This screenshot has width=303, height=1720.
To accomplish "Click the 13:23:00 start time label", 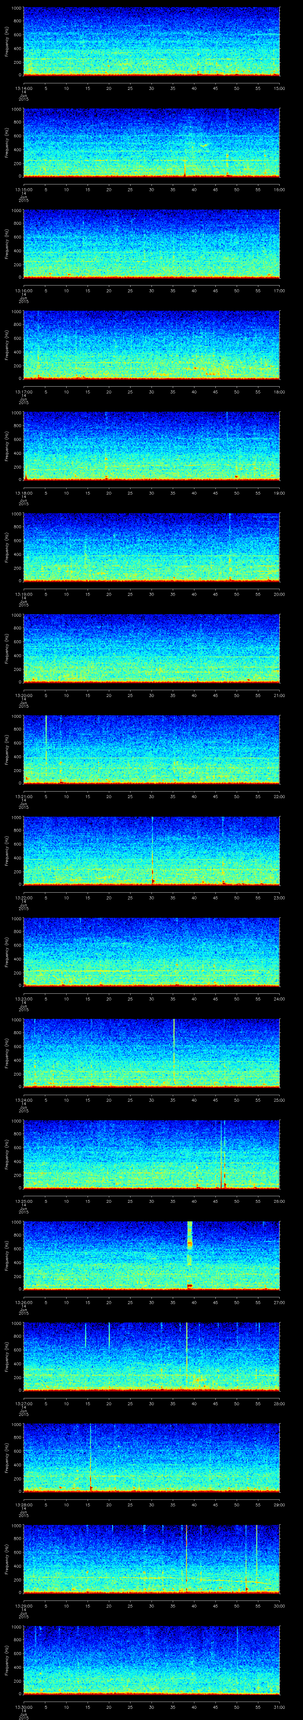I will coord(23,998).
